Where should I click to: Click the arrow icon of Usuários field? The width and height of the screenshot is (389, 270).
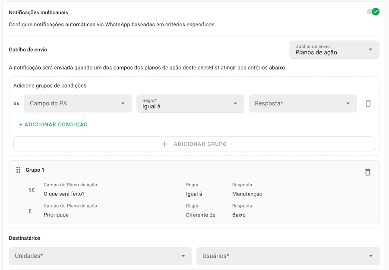click(x=370, y=256)
